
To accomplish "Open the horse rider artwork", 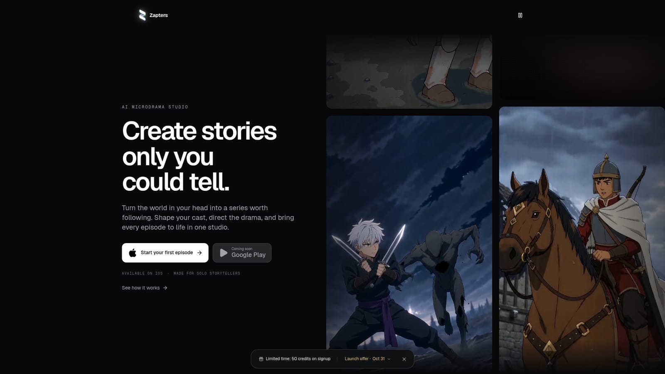I will [582, 240].
